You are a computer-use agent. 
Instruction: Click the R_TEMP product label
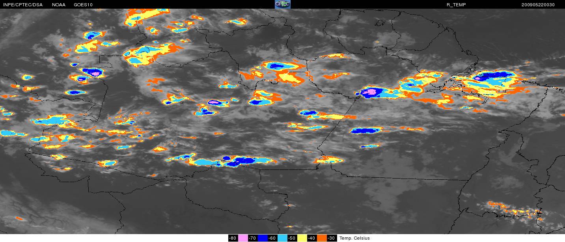click(x=456, y=5)
